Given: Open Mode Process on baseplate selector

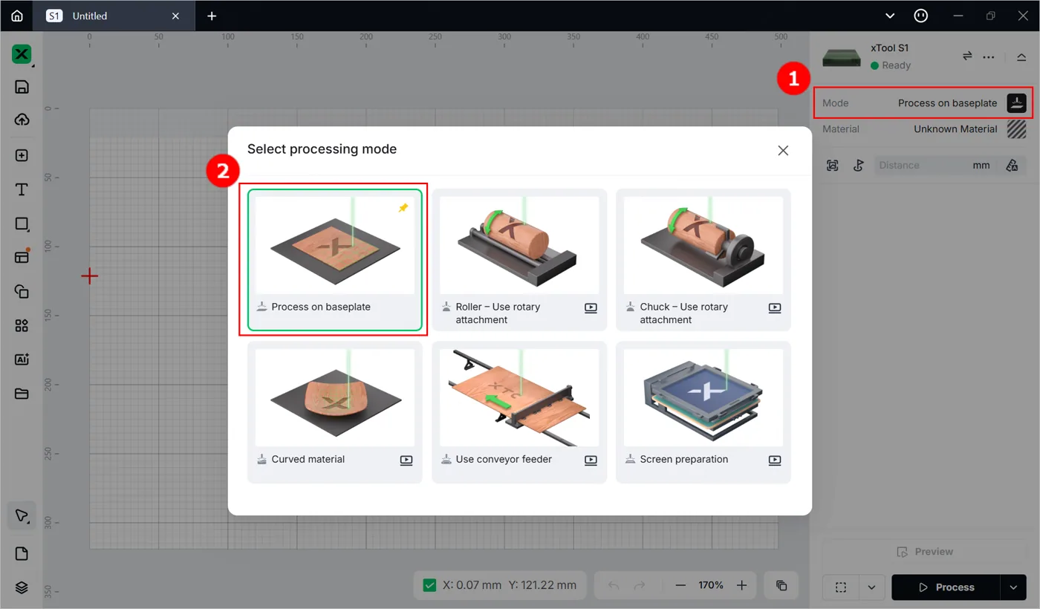Looking at the screenshot, I should (x=924, y=103).
